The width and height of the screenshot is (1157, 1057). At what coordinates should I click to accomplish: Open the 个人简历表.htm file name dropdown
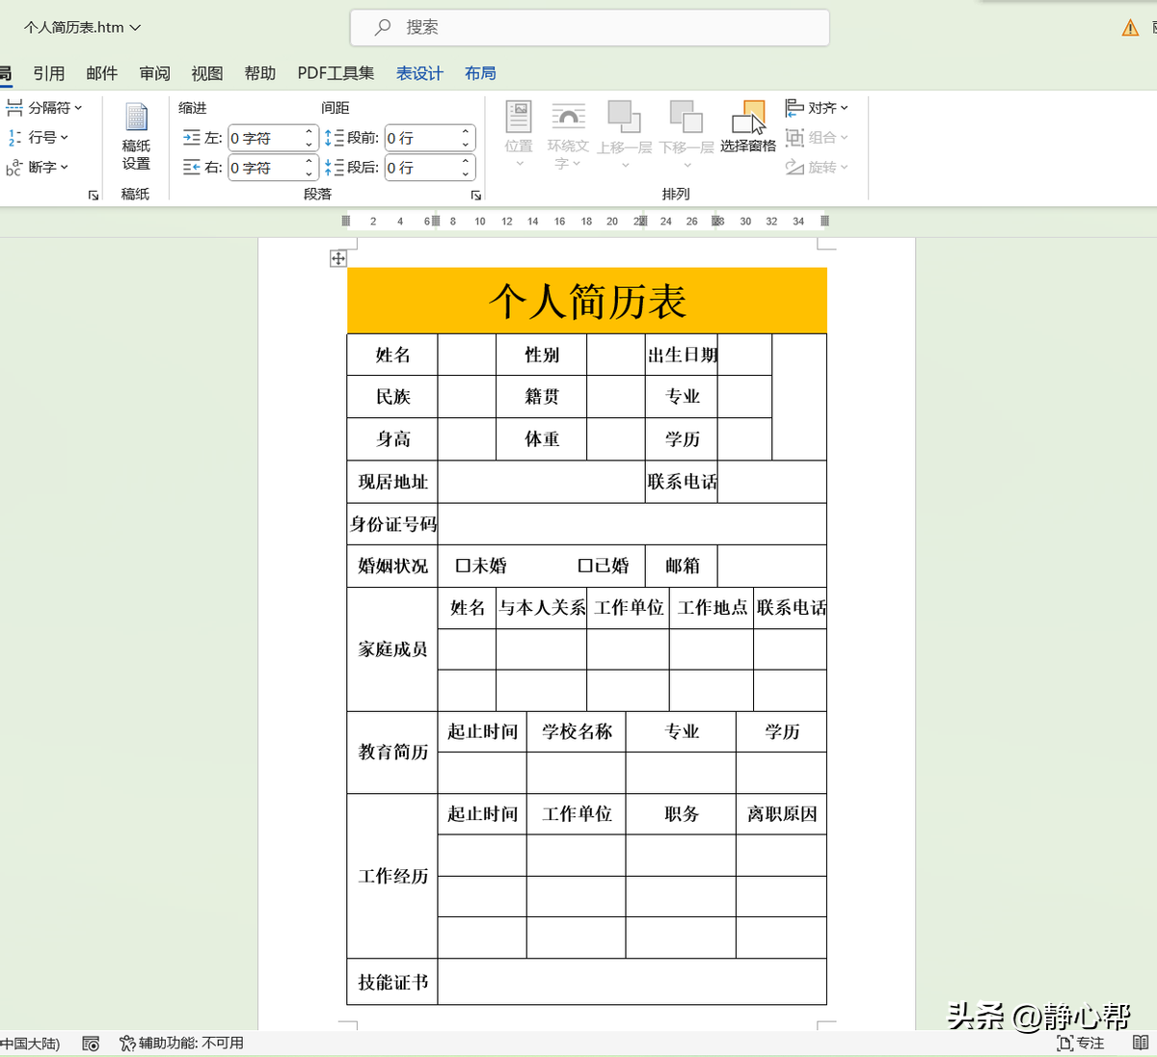click(83, 28)
